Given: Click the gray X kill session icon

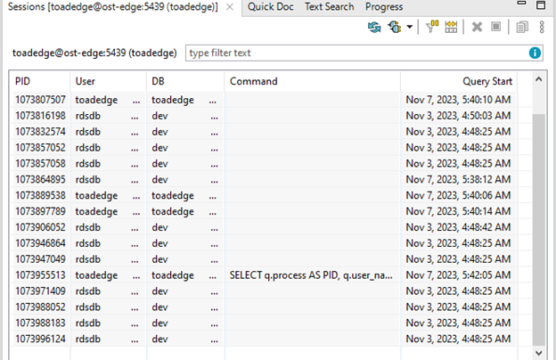Looking at the screenshot, I should click(x=478, y=27).
